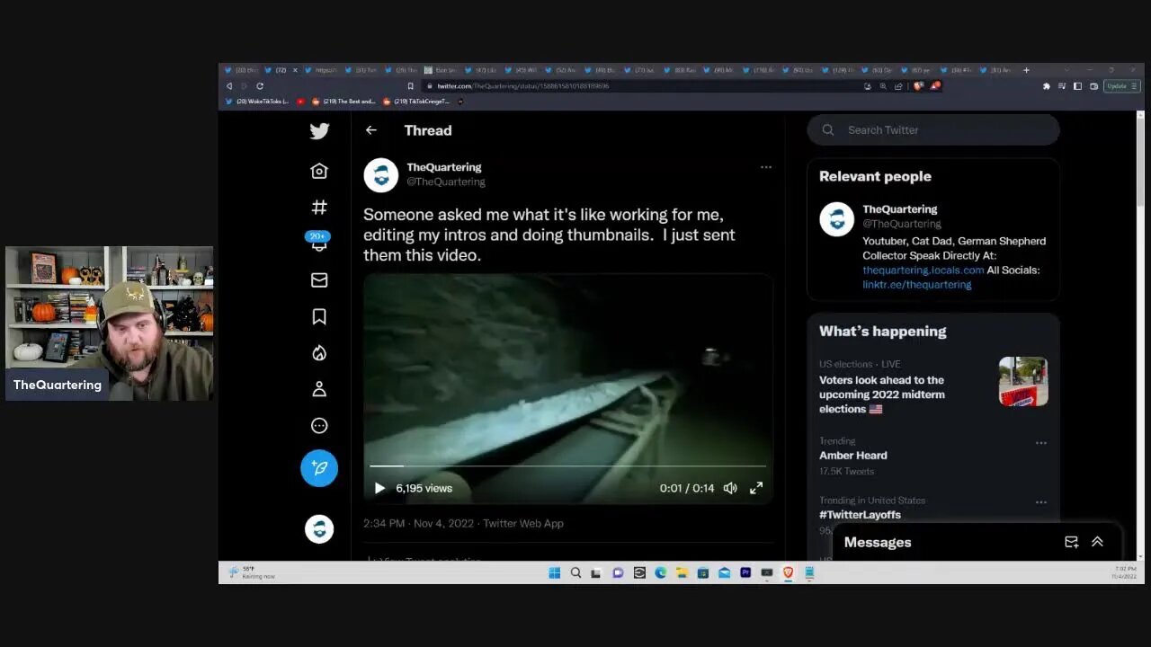Open taskbar Search magnifier
1151x647 pixels.
575,572
